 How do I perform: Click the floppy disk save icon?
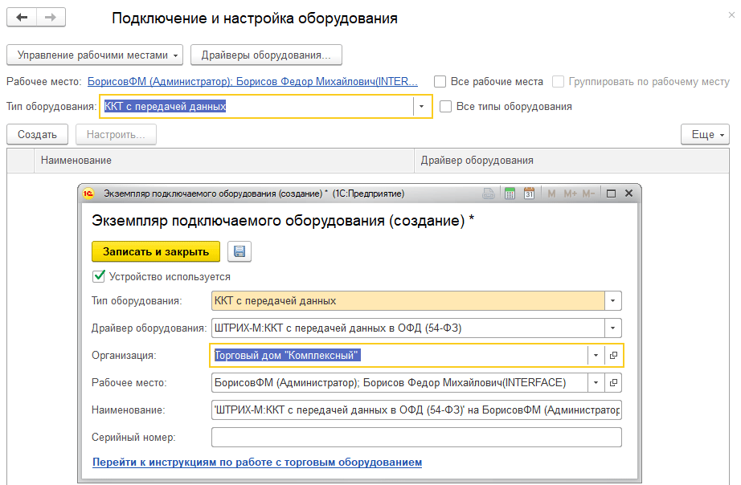pos(239,251)
